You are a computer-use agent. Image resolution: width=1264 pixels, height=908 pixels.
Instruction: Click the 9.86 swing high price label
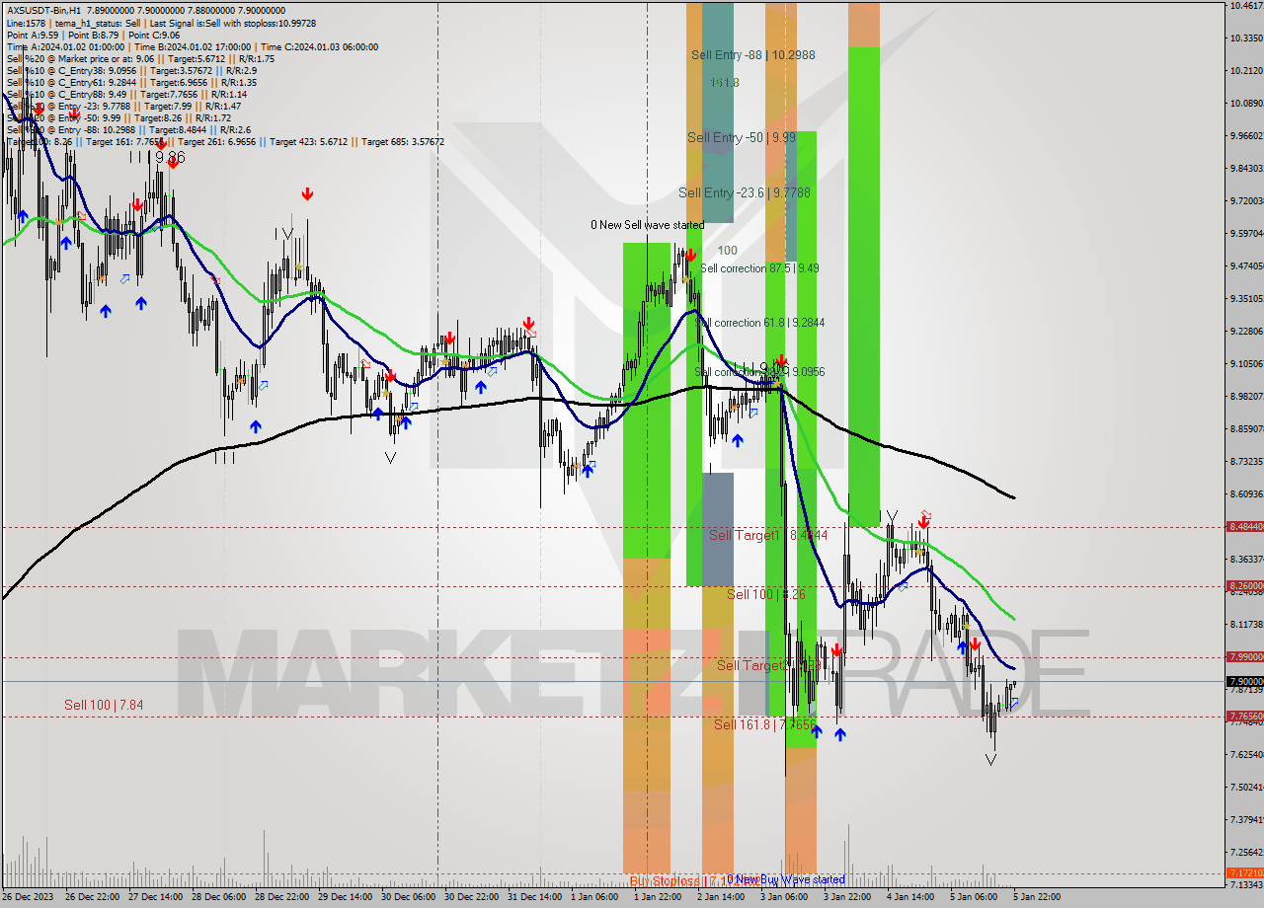click(170, 157)
